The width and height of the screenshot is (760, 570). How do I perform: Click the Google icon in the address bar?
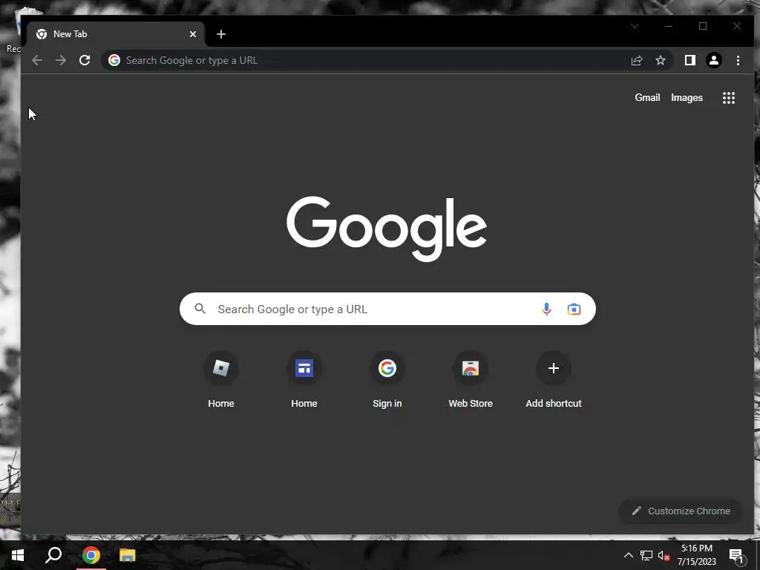(114, 60)
